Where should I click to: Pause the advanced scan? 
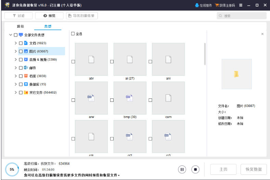(182, 169)
